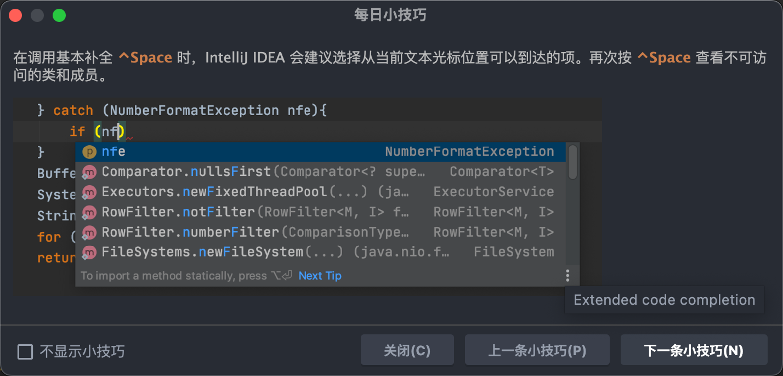The width and height of the screenshot is (783, 376).
Task: Show next tip with 下一条小技巧(N)
Action: click(x=694, y=350)
